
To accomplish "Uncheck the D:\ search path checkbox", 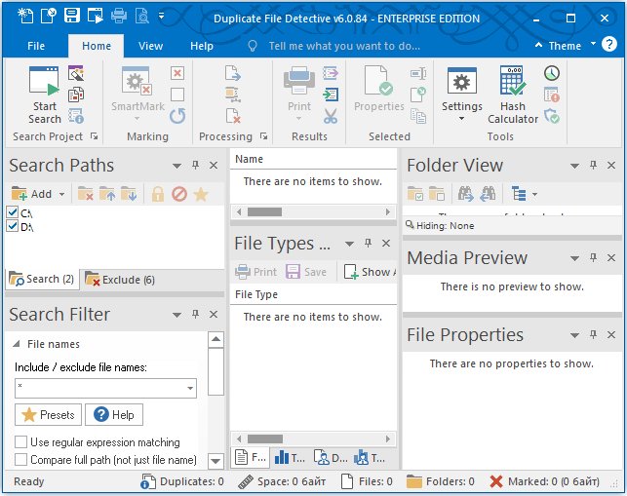I will (x=12, y=226).
